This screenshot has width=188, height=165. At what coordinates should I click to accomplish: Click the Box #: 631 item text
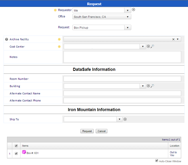33,153
